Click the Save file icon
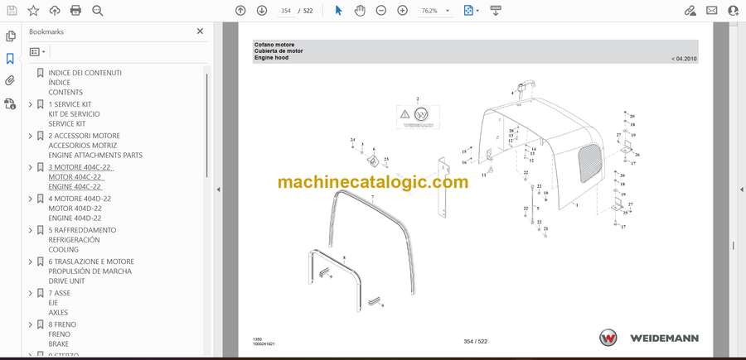Viewport: 746px width, 360px height. 12,11
